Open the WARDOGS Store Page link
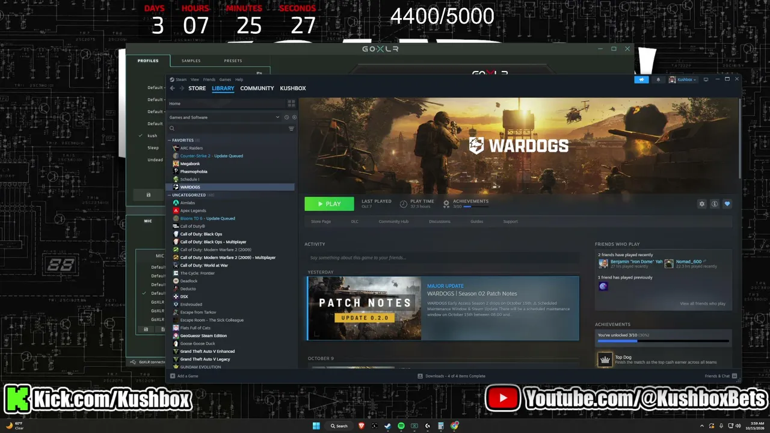 tap(321, 221)
